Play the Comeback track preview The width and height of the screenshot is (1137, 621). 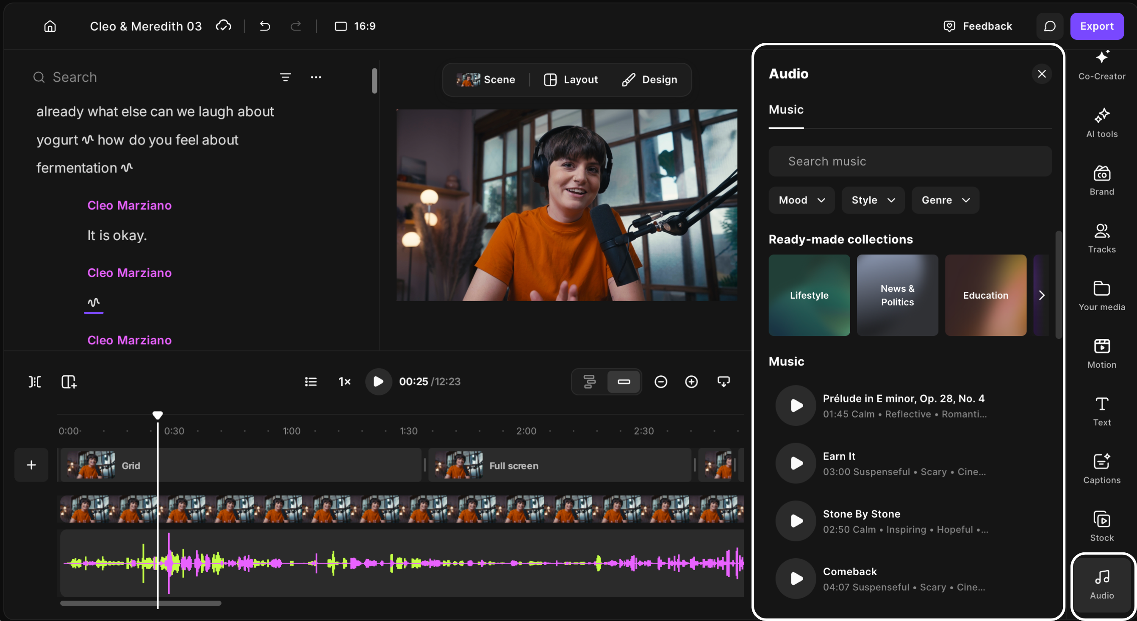[x=796, y=579]
